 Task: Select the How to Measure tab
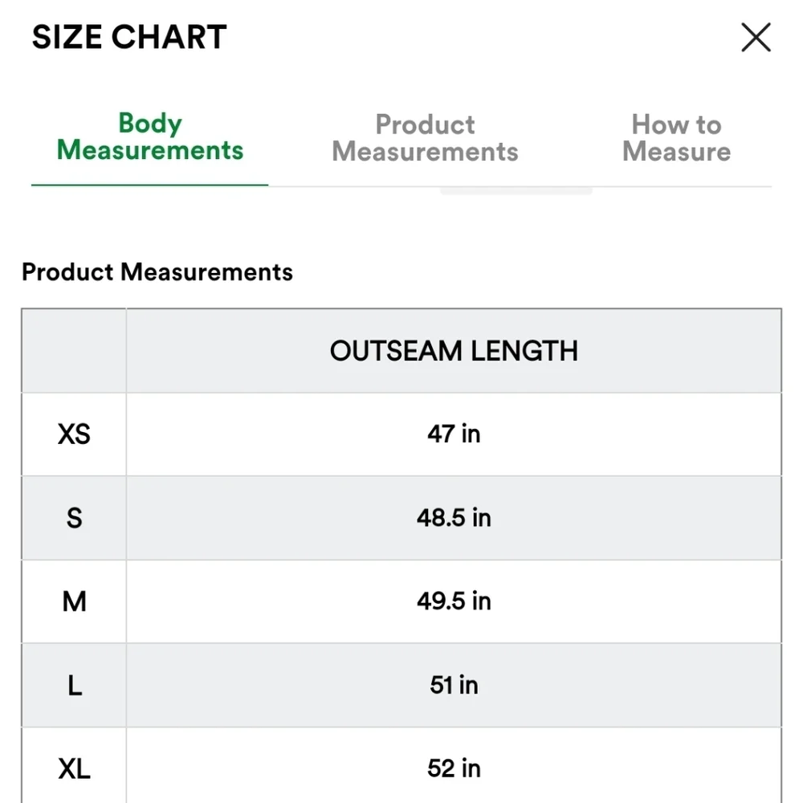(676, 138)
